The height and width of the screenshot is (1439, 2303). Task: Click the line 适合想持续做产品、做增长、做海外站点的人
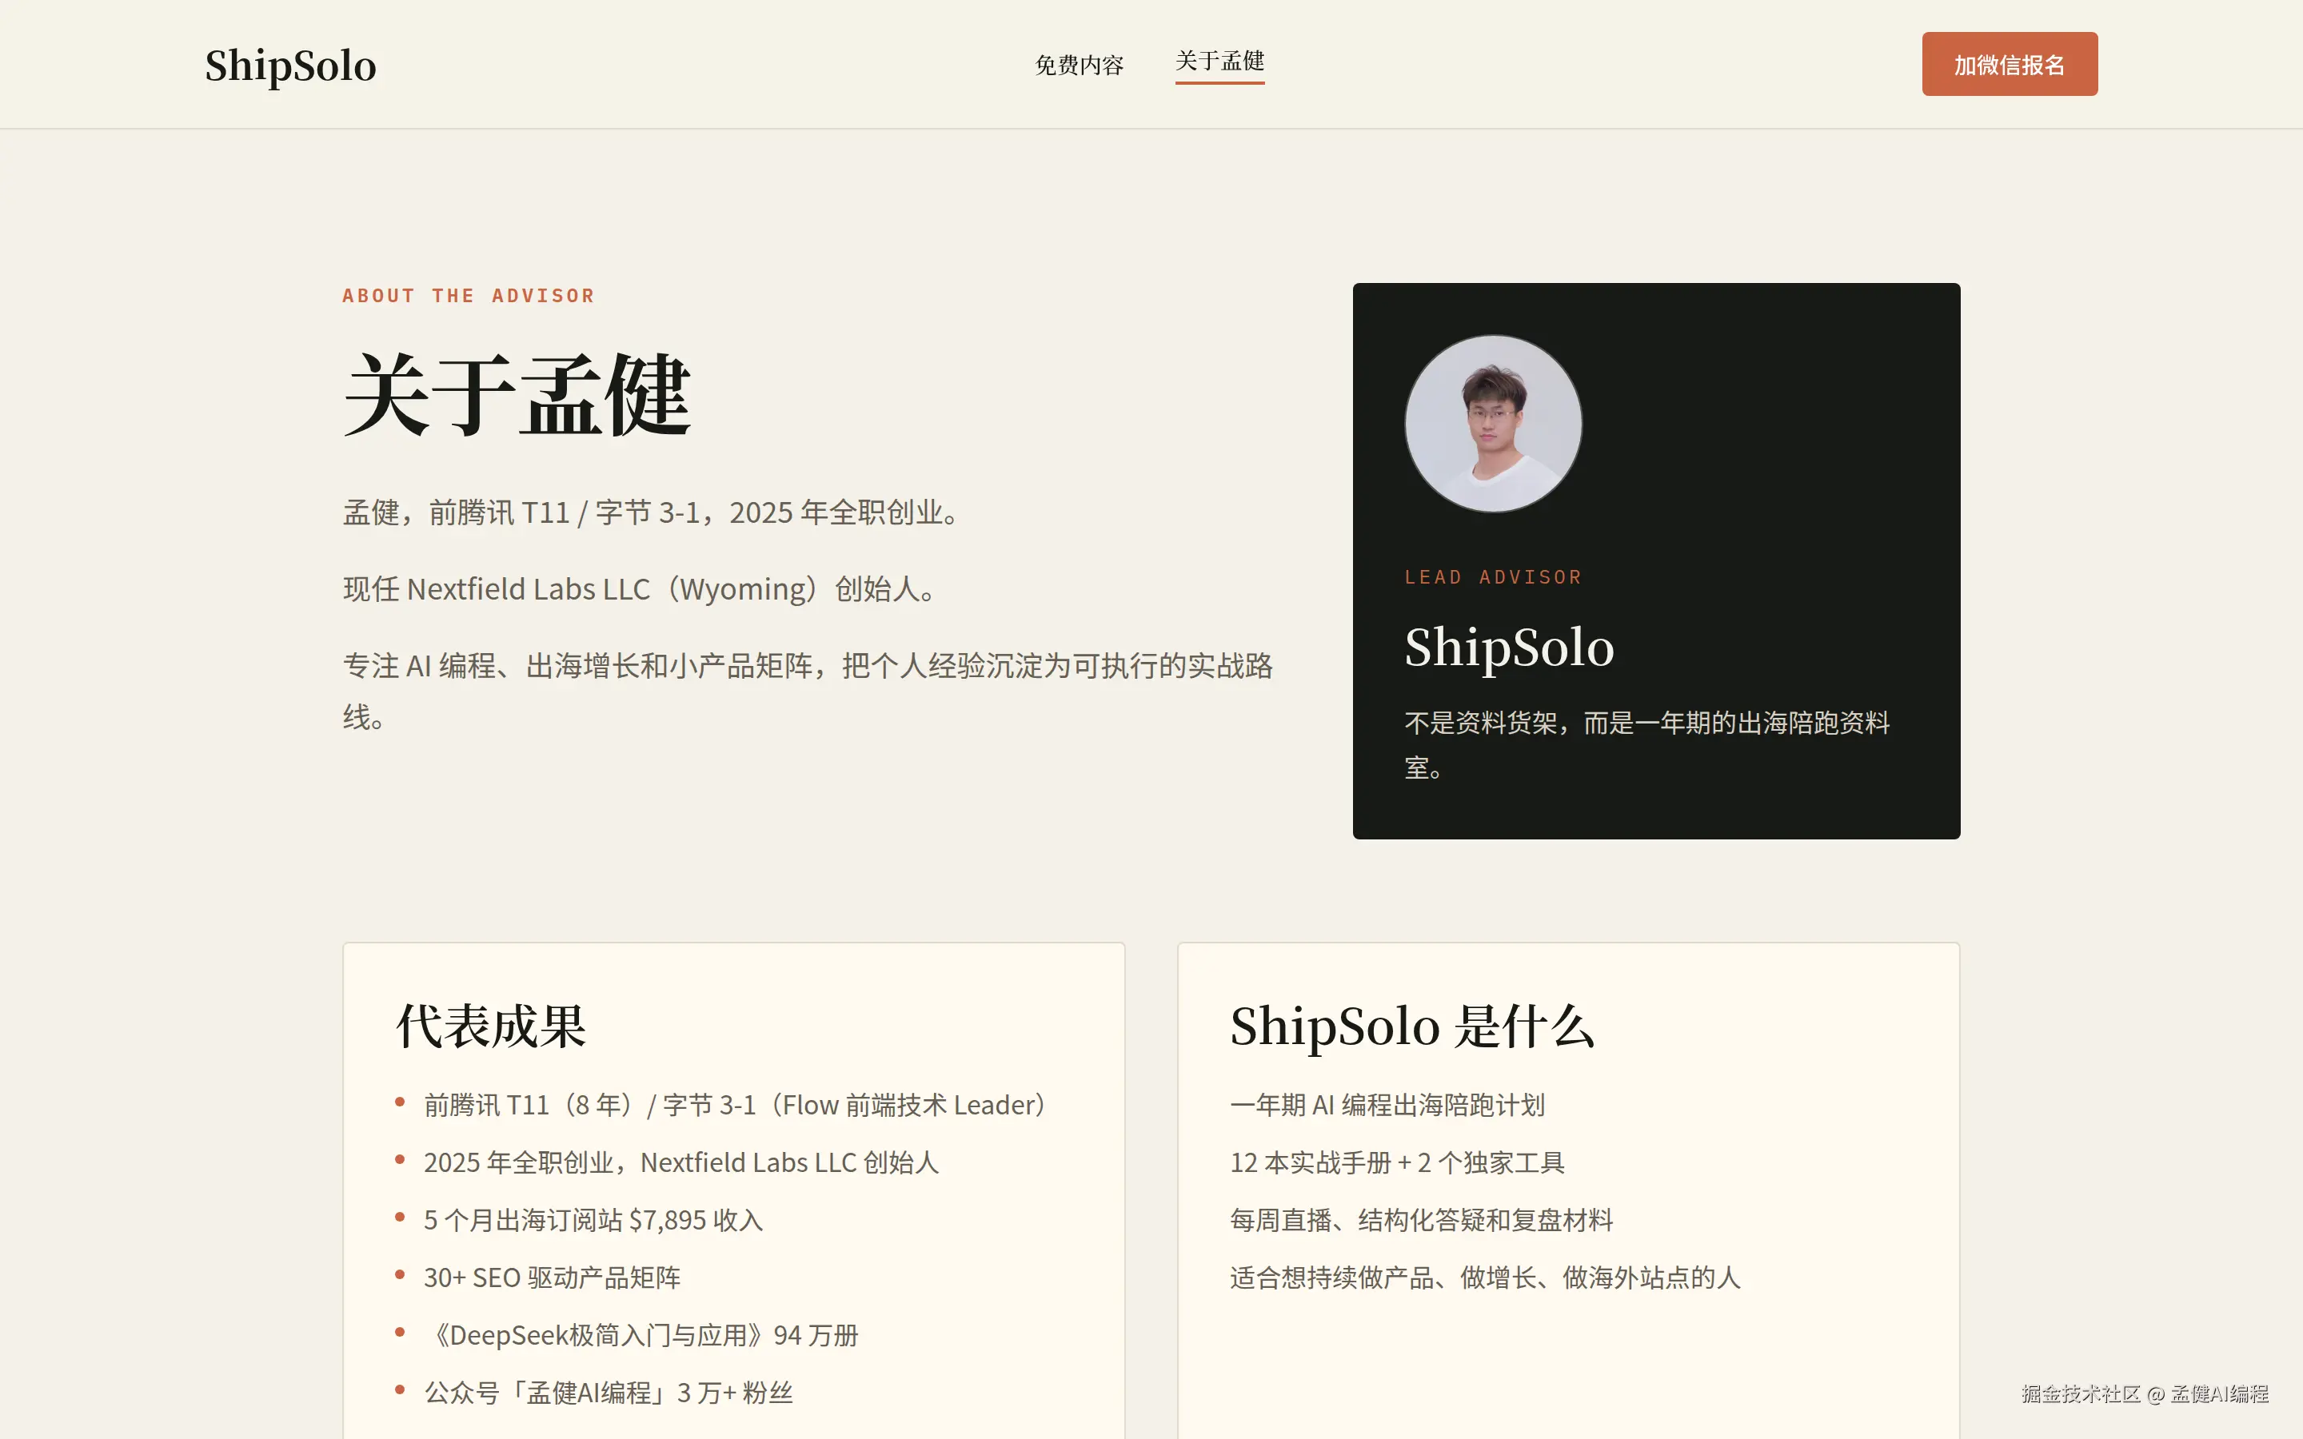coord(1485,1278)
